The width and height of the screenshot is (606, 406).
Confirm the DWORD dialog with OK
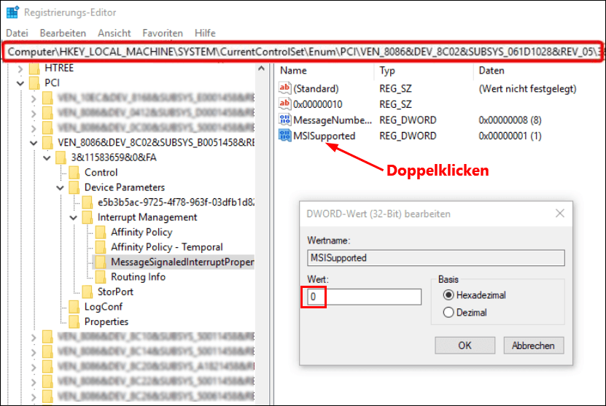[x=465, y=346]
